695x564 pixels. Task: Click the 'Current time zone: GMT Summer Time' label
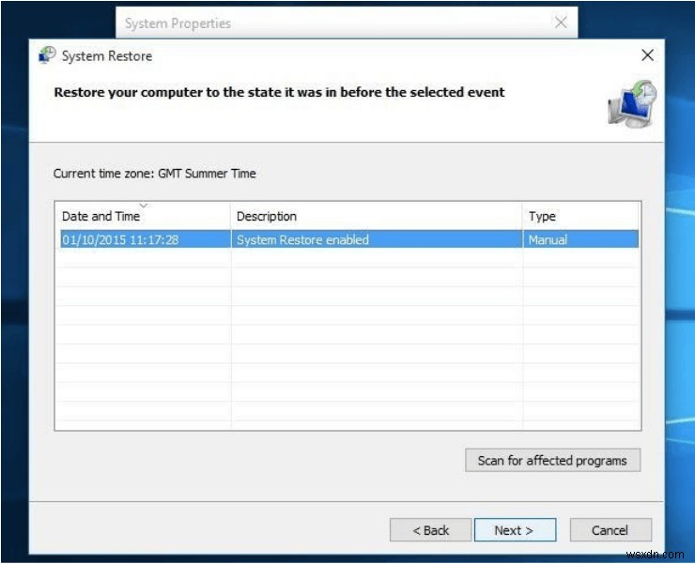[155, 174]
